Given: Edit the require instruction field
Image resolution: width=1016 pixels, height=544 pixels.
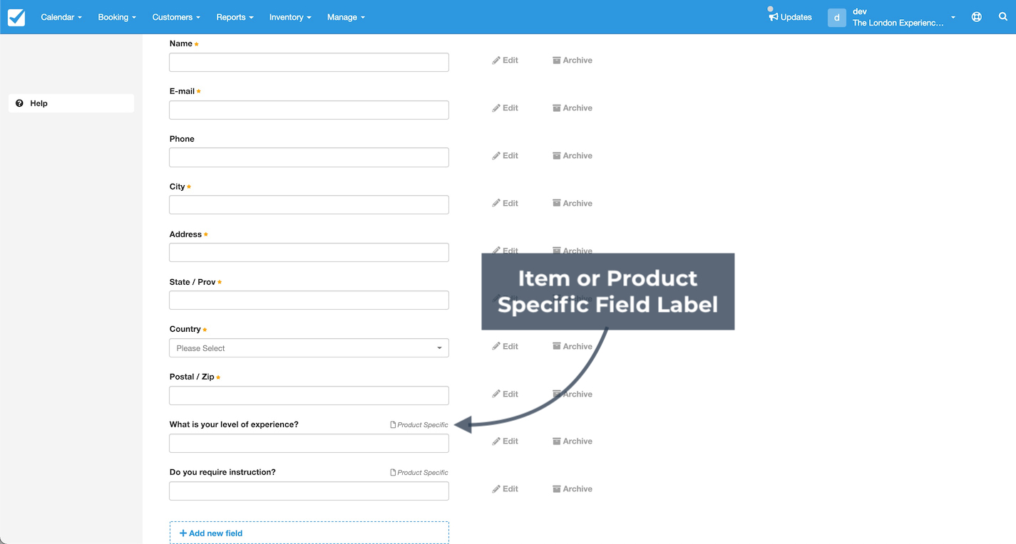Looking at the screenshot, I should tap(505, 489).
